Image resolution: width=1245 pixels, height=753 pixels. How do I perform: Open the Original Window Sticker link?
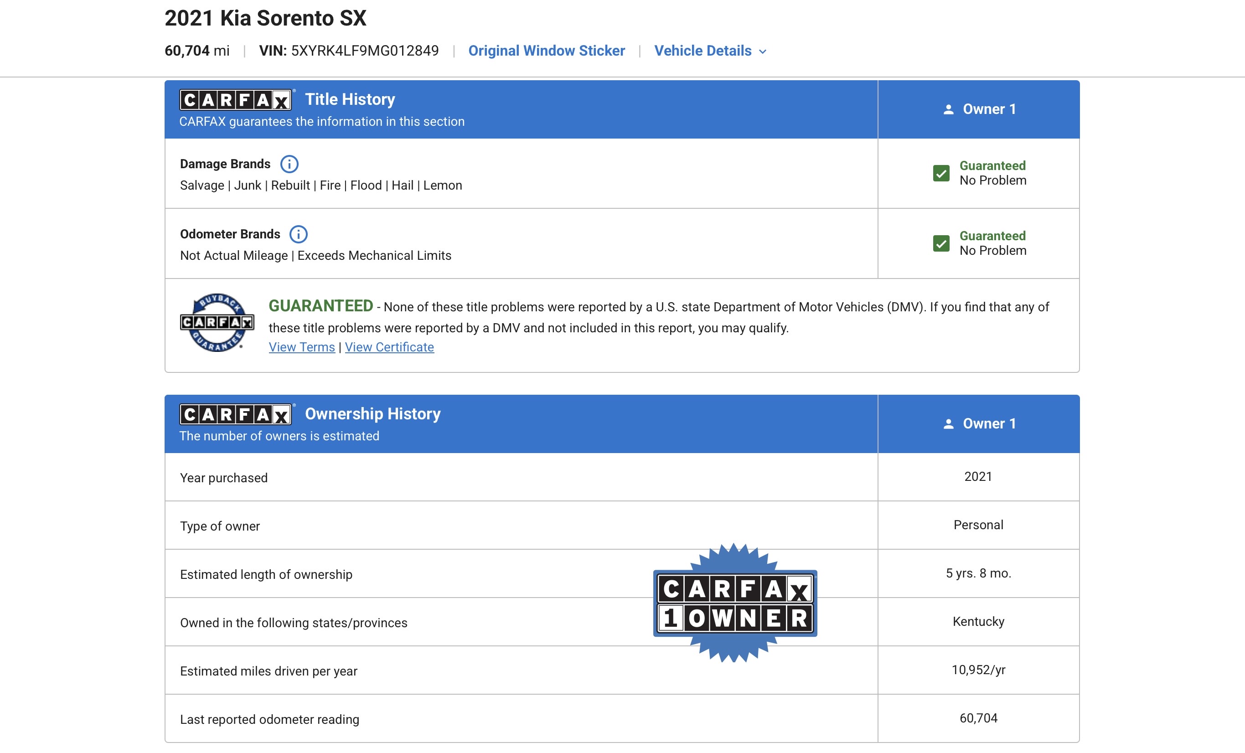pyautogui.click(x=546, y=51)
